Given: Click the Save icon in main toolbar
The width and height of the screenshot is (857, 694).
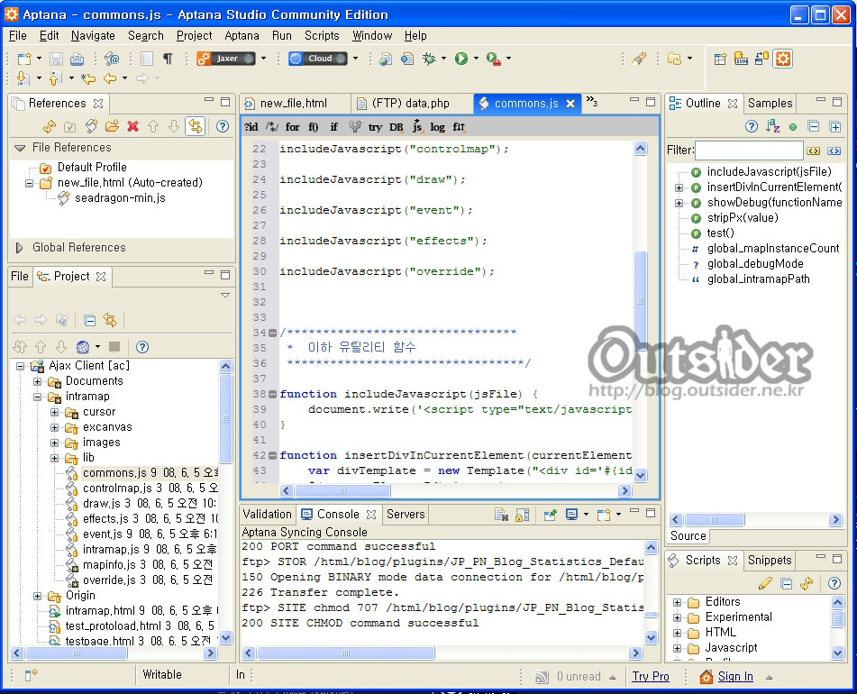Looking at the screenshot, I should pyautogui.click(x=56, y=59).
